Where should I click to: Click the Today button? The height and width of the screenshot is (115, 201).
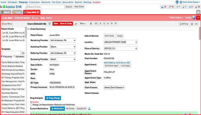[x=120, y=36]
